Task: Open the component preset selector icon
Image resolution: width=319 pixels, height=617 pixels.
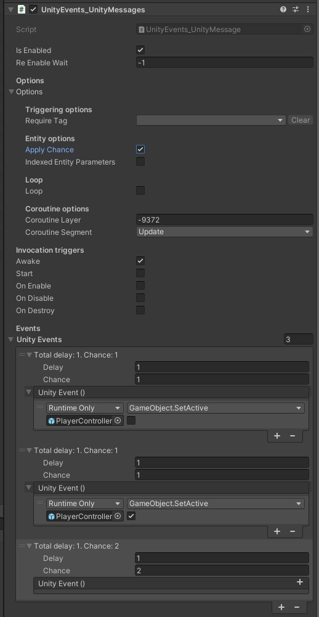Action: click(296, 9)
